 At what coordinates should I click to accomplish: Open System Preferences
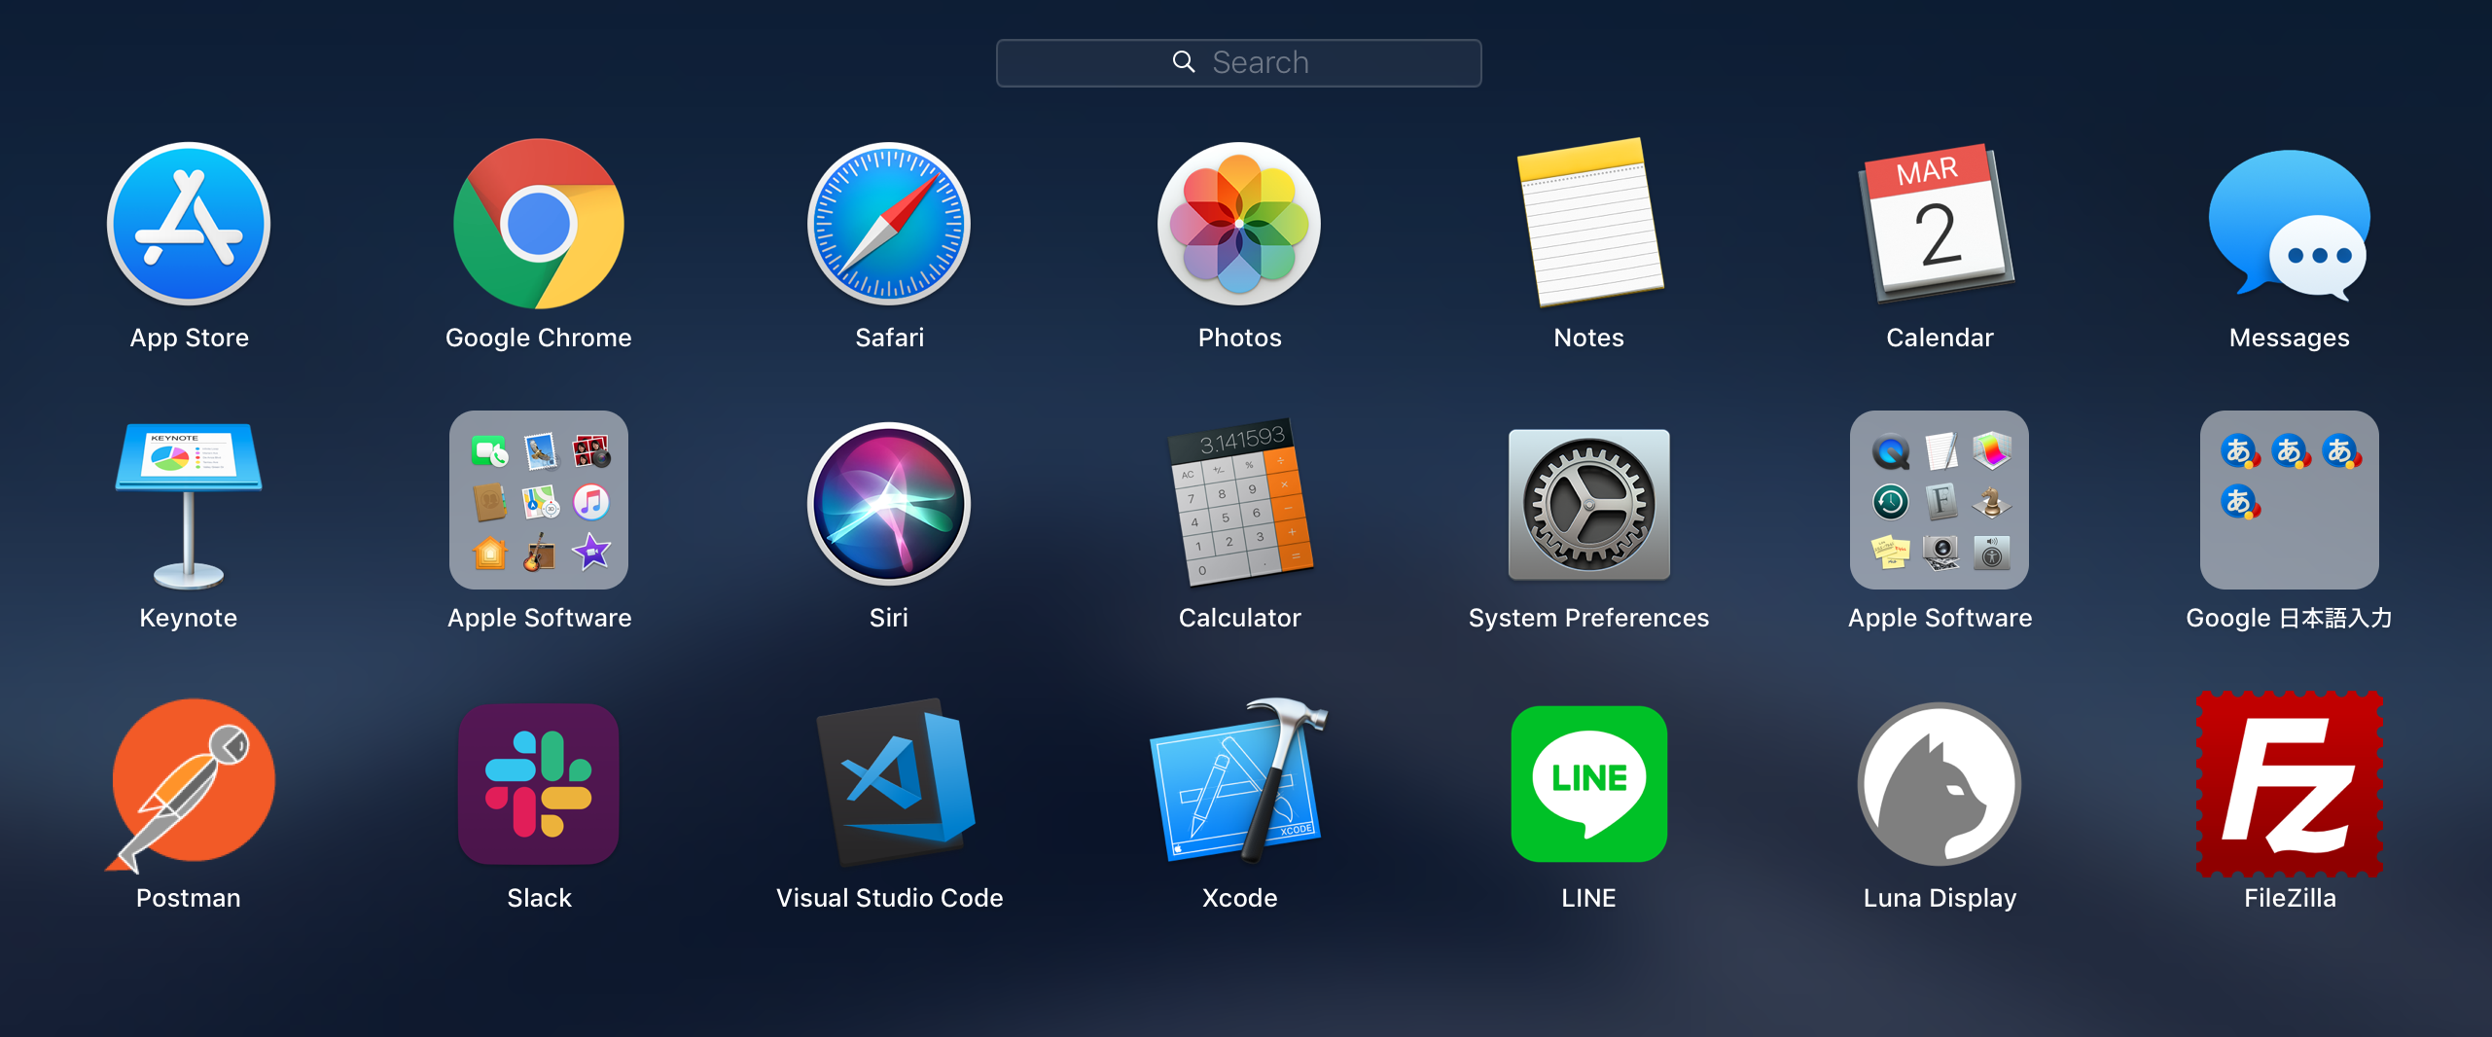tap(1589, 504)
